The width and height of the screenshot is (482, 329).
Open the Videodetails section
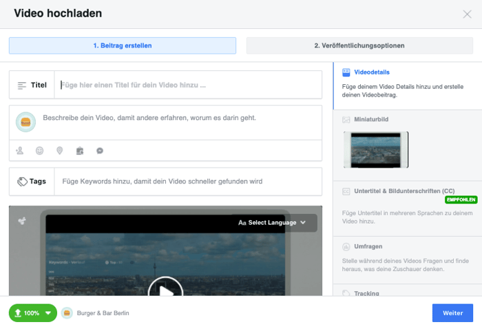[408, 86]
